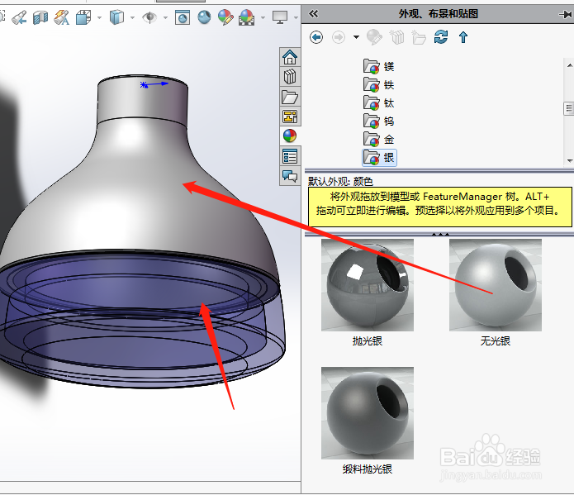Select the 钛 folder in tree
The height and width of the screenshot is (495, 574).
[x=379, y=103]
